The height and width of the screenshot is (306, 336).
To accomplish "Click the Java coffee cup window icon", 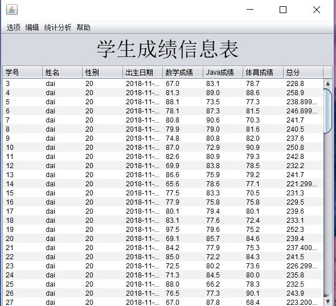I will [x=12, y=10].
